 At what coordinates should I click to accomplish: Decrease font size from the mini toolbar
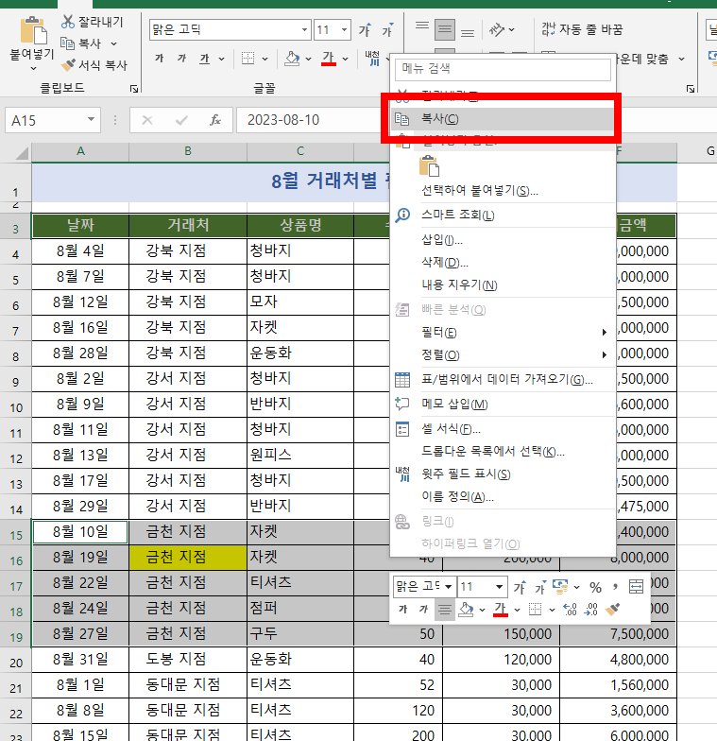[x=540, y=588]
